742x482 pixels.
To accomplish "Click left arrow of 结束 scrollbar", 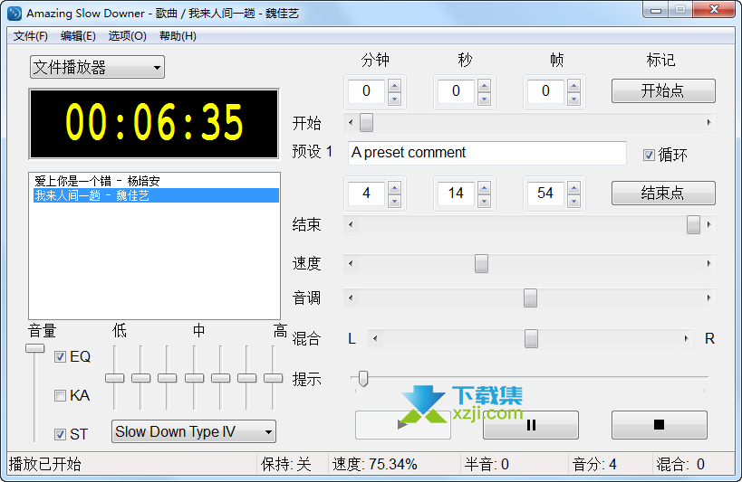I will [351, 224].
